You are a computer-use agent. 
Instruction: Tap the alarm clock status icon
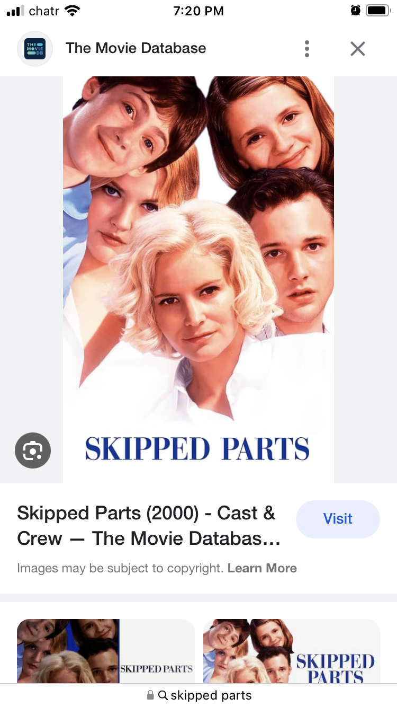tap(356, 11)
